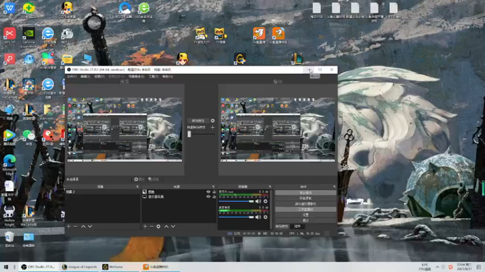Open YY voice desktop shortcut
The width and height of the screenshot is (485, 272).
[220, 36]
